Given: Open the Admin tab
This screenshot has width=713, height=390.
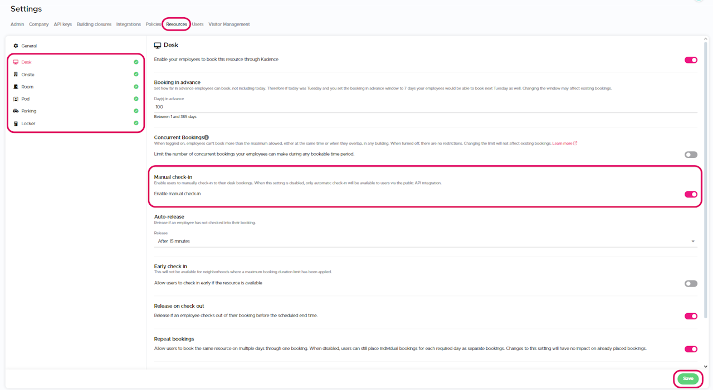Looking at the screenshot, I should click(17, 24).
